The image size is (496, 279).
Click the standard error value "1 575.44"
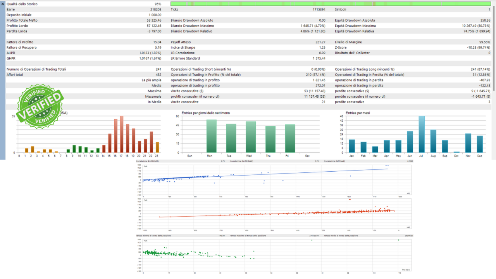point(319,58)
